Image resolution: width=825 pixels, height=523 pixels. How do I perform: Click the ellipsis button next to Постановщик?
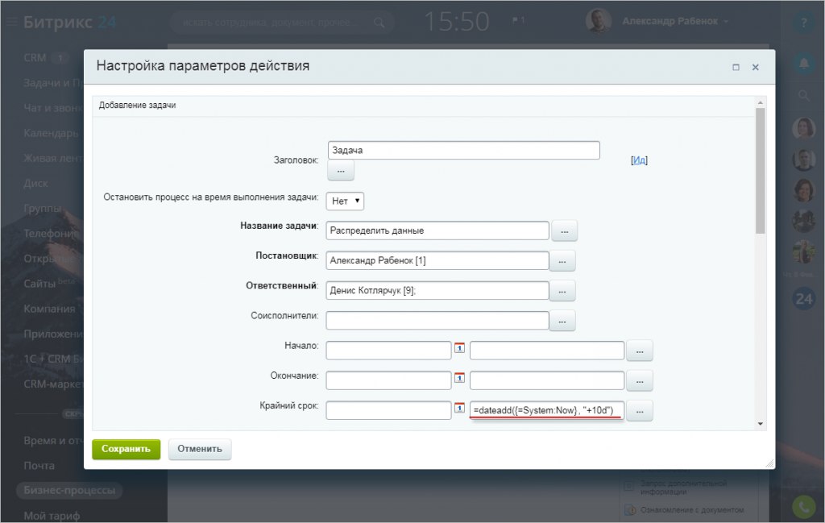(562, 261)
